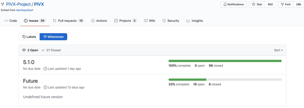
Task: Click '0 open' under 5.1.0
Action: point(200,66)
